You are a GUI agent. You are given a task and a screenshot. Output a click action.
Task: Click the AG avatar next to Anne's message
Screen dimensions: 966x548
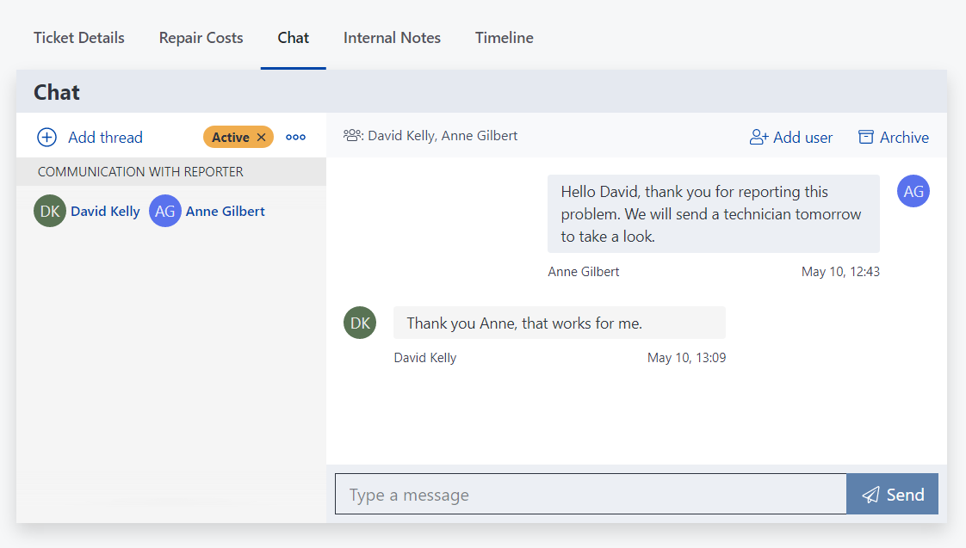click(913, 191)
